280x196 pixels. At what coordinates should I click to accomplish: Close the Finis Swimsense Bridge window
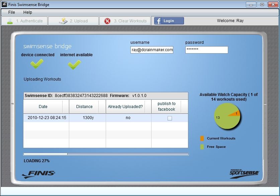point(273,5)
